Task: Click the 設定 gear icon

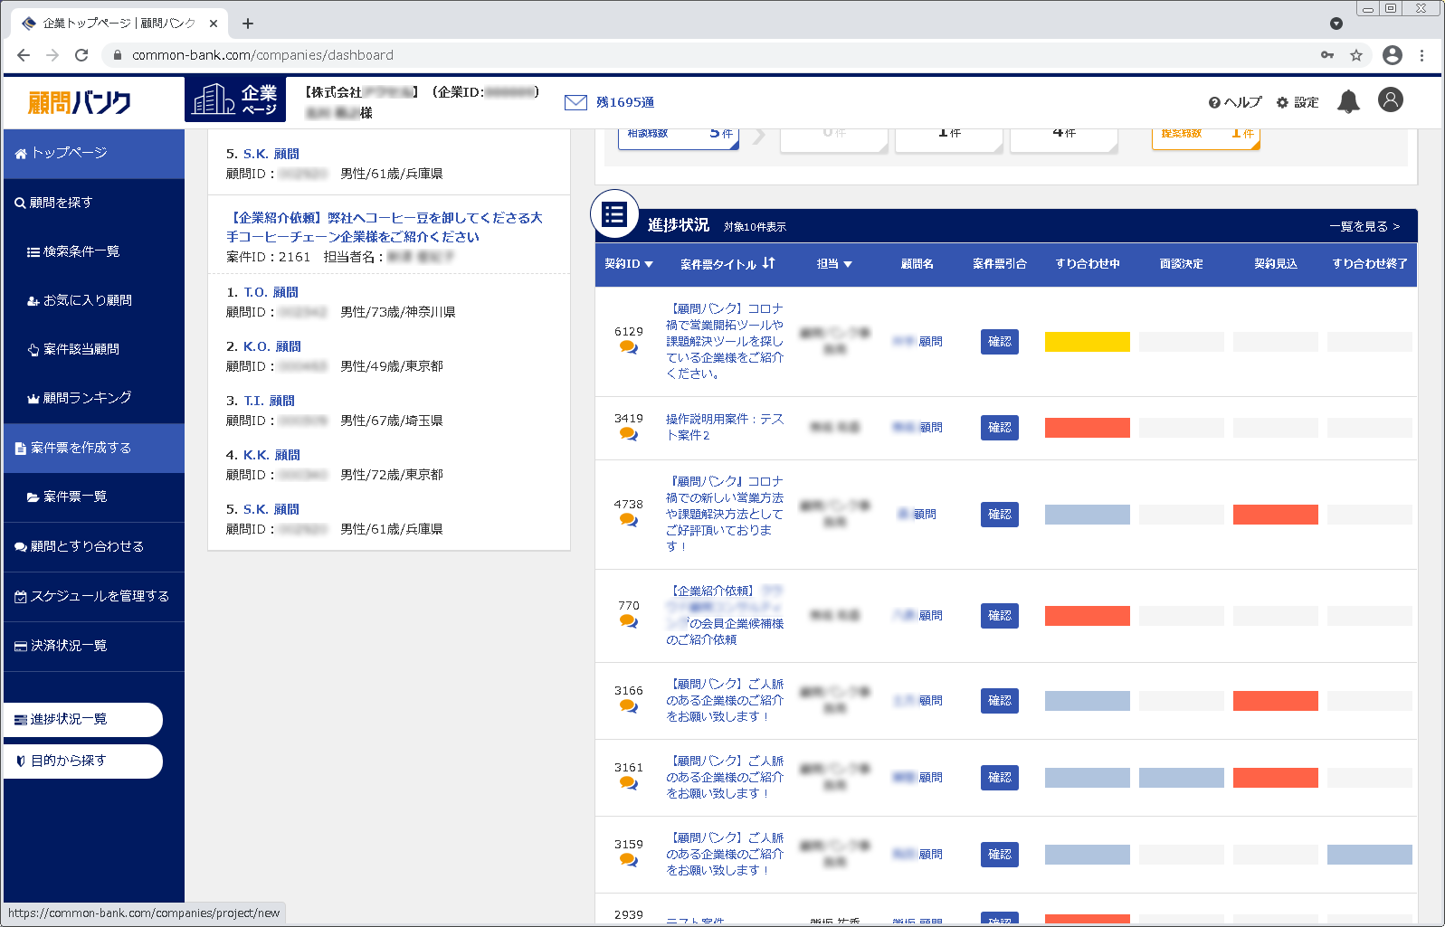Action: click(x=1282, y=102)
